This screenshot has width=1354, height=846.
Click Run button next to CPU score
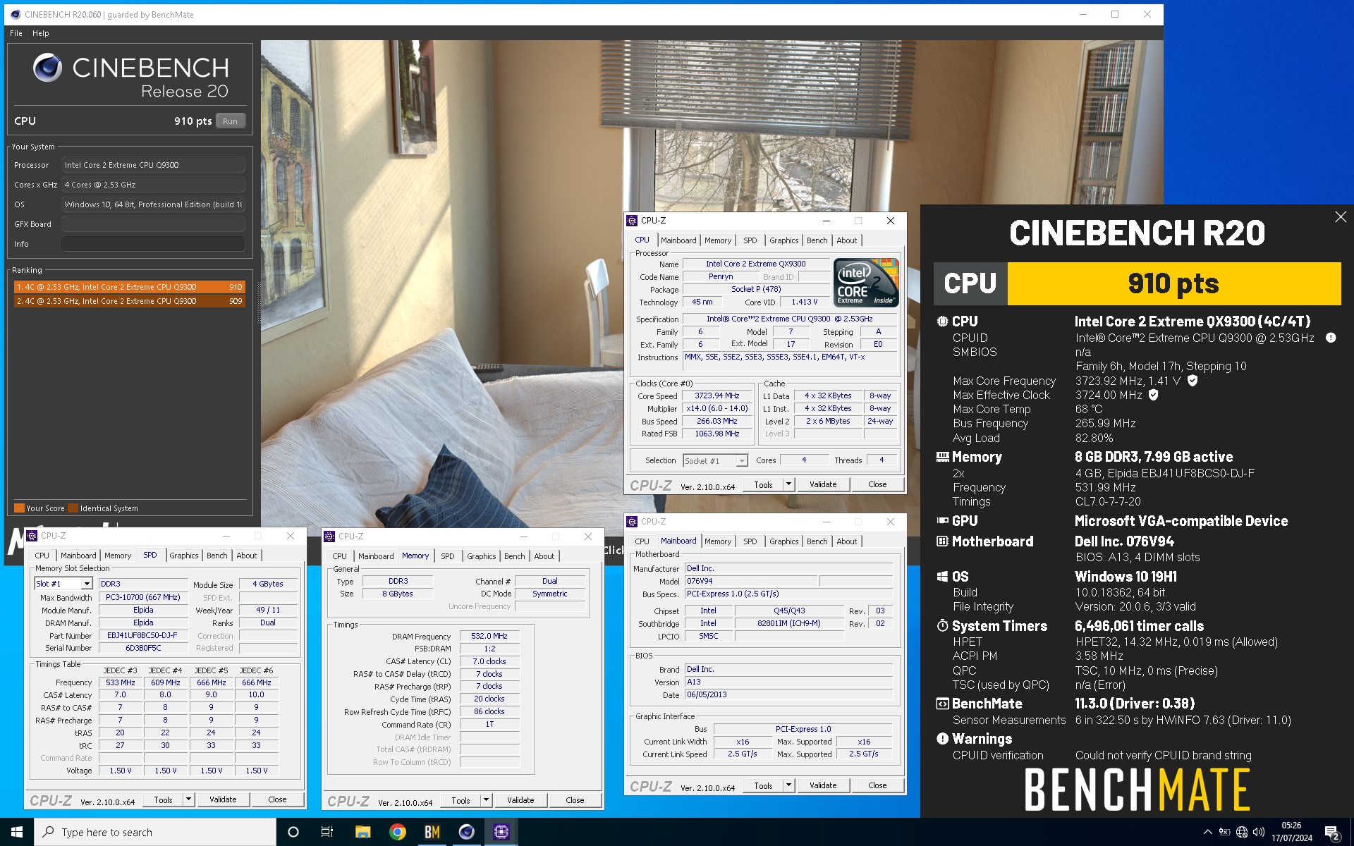[x=231, y=121]
